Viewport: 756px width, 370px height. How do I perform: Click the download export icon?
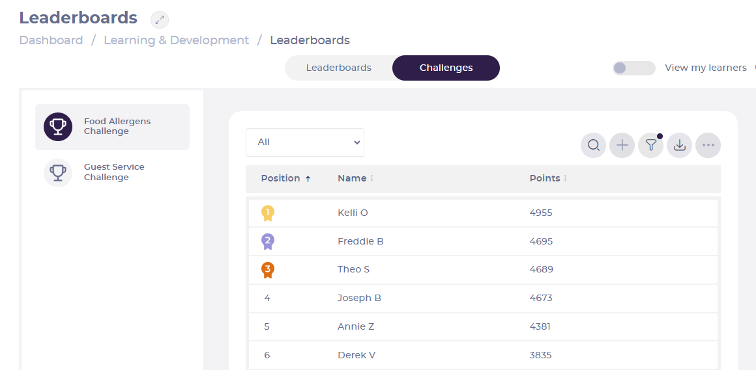pos(679,145)
